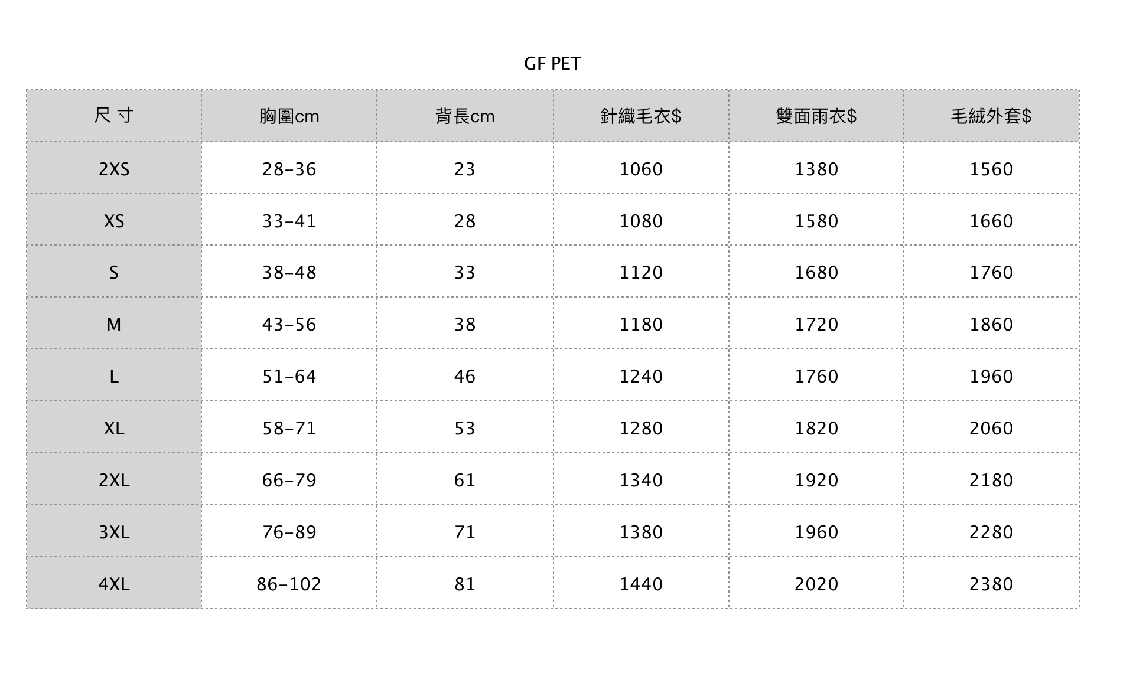Viewport: 1133px width, 673px height.
Task: Click the raincoat price 1720
Action: [816, 325]
